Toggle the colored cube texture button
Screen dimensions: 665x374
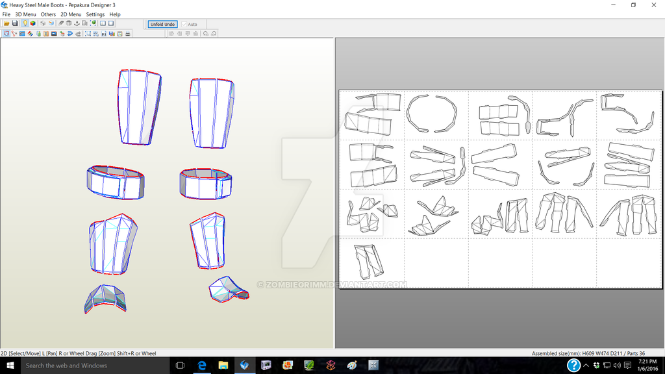(33, 23)
